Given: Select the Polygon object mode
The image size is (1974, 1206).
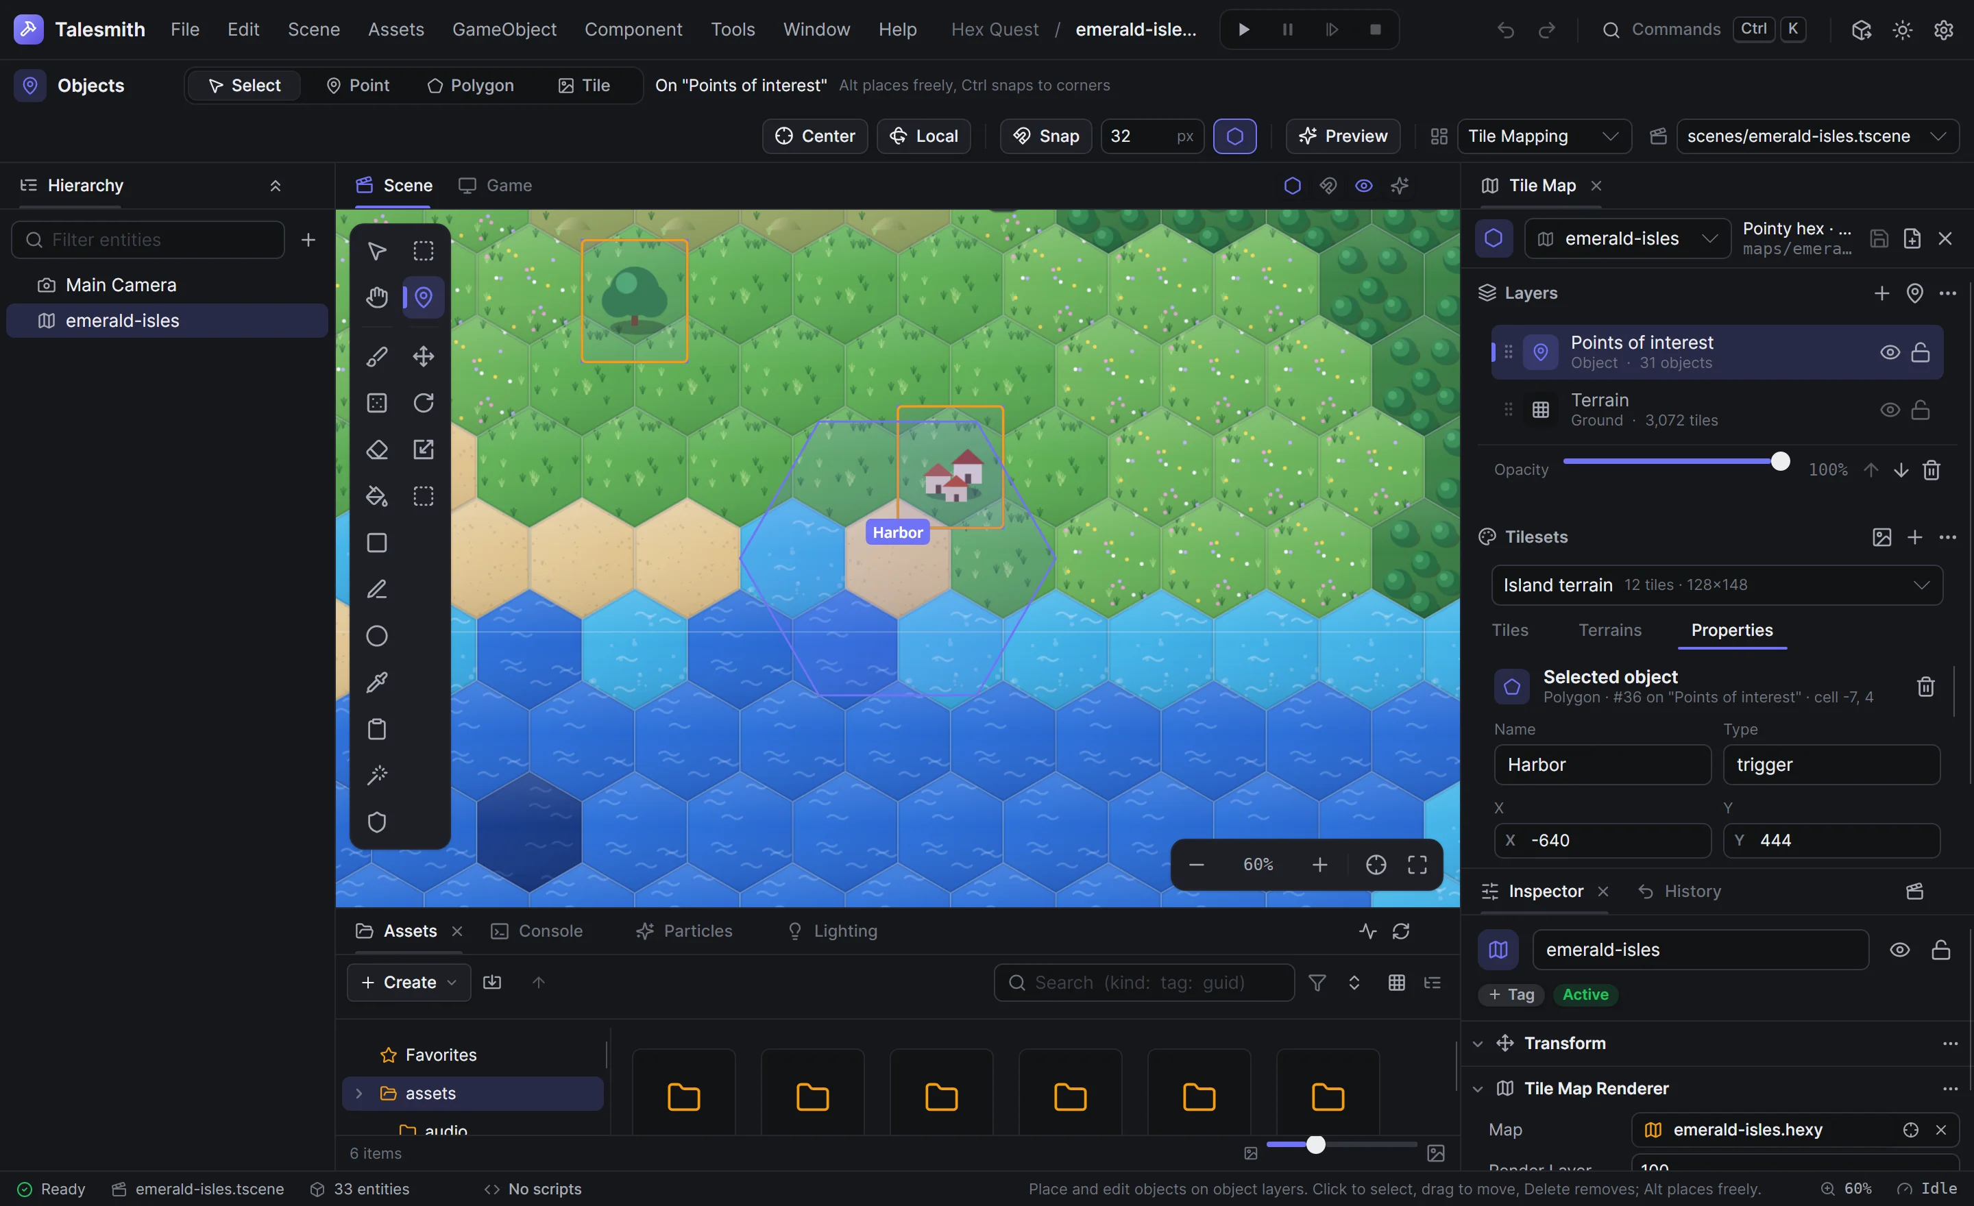Looking at the screenshot, I should 470,86.
